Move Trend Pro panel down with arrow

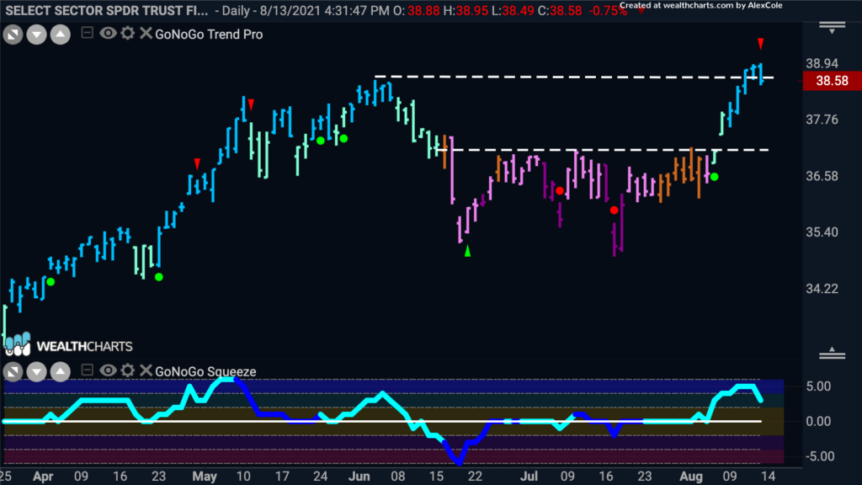point(36,35)
